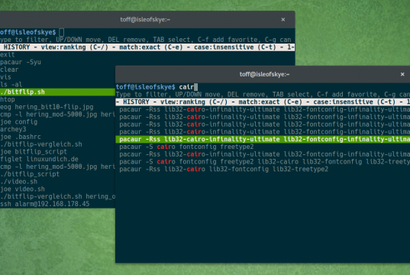Image resolution: width=410 pixels, height=275 pixels.
Task: Click the empty prompt in the back terminal
Action: pos(32,32)
